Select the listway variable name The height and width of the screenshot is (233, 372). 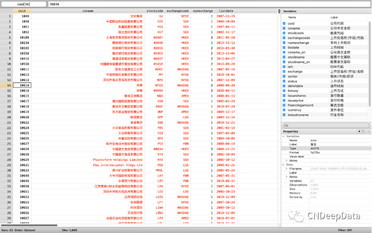pos(293,91)
